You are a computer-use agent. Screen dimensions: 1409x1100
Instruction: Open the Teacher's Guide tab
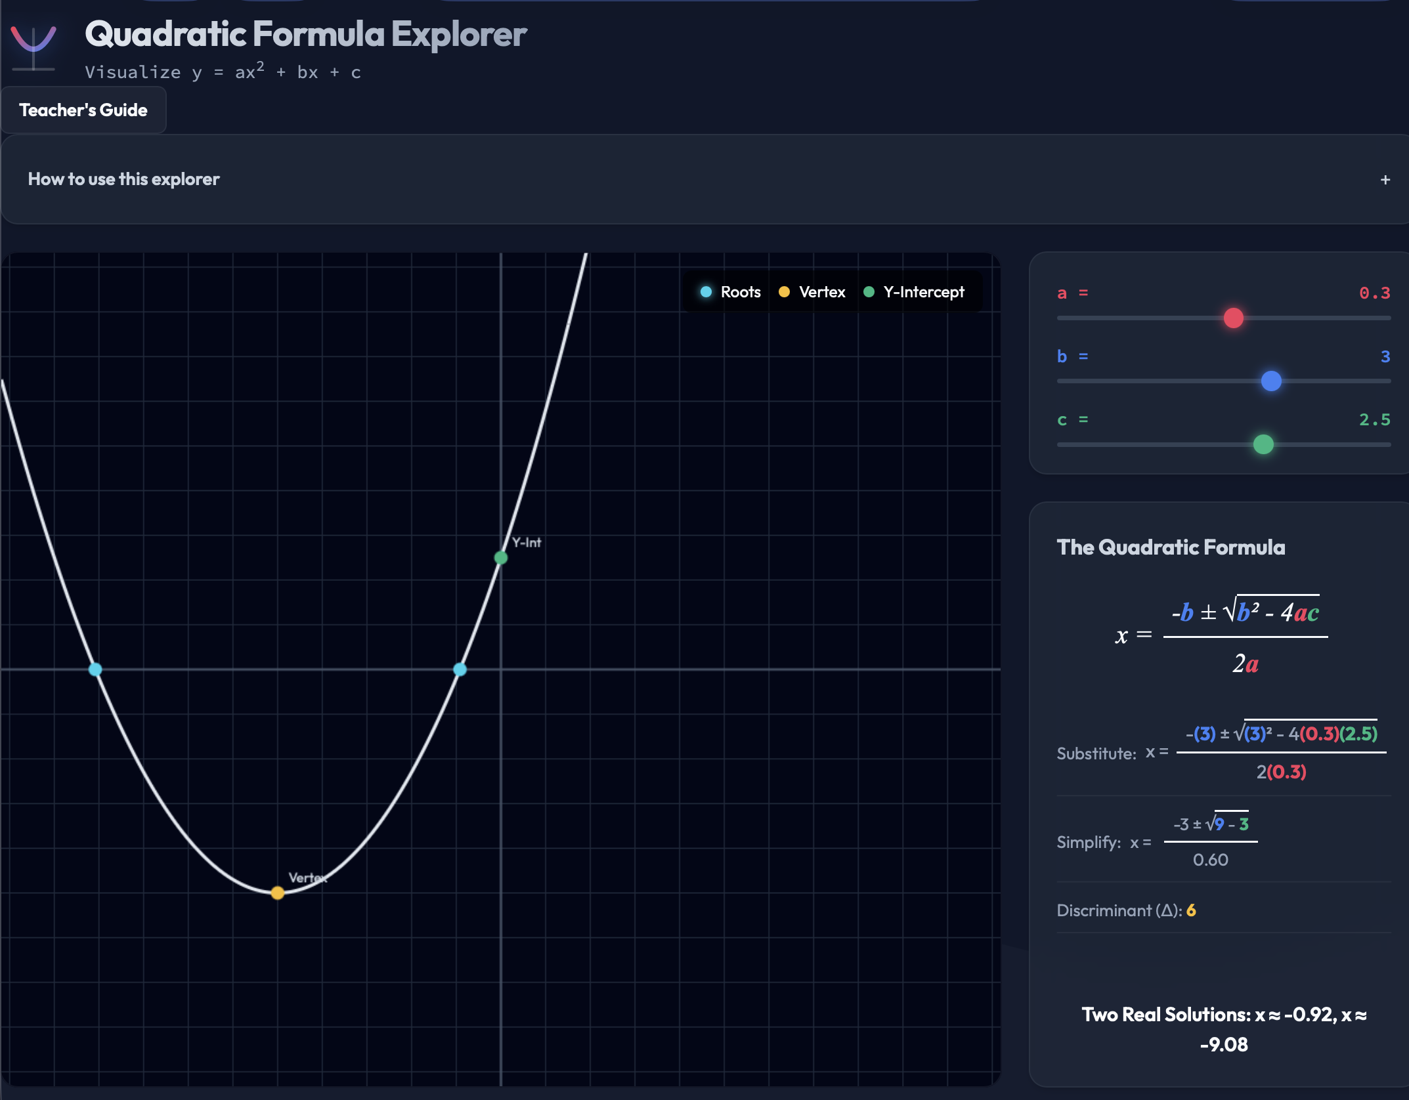(x=83, y=110)
